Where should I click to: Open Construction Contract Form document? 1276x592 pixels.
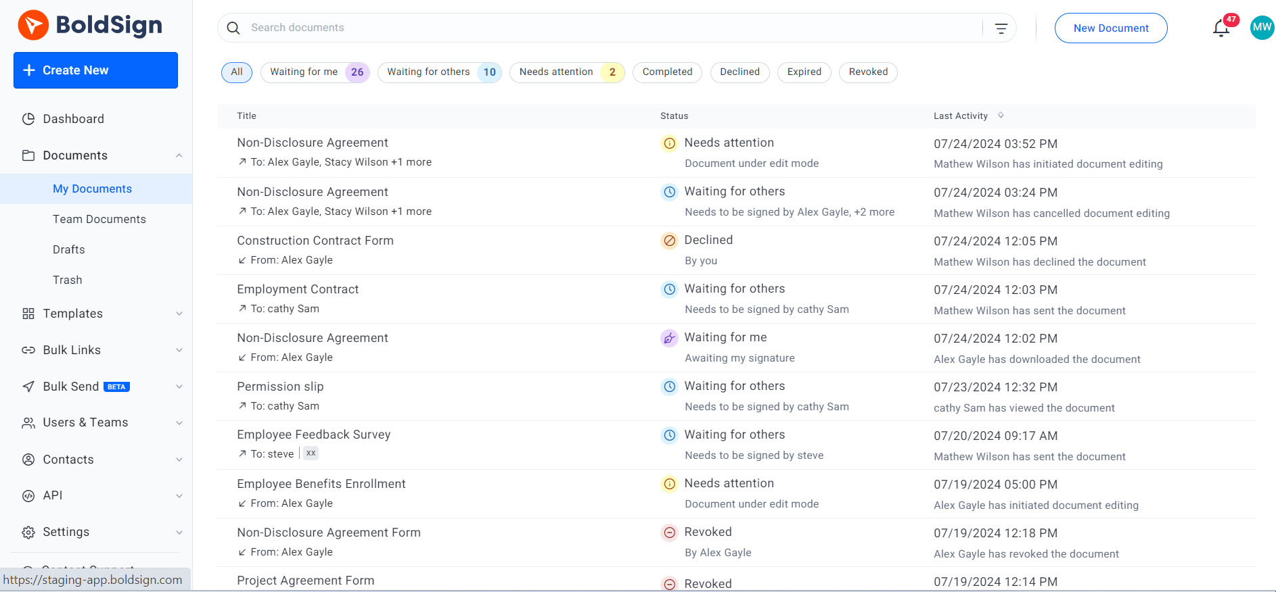[x=315, y=241]
